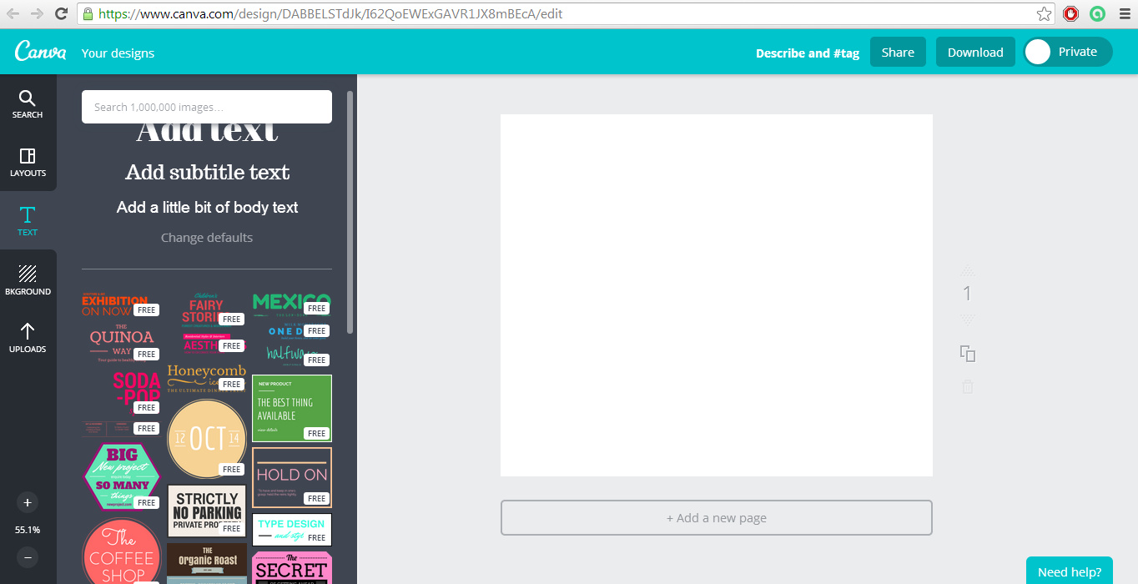Click Change defaults link

(x=207, y=238)
